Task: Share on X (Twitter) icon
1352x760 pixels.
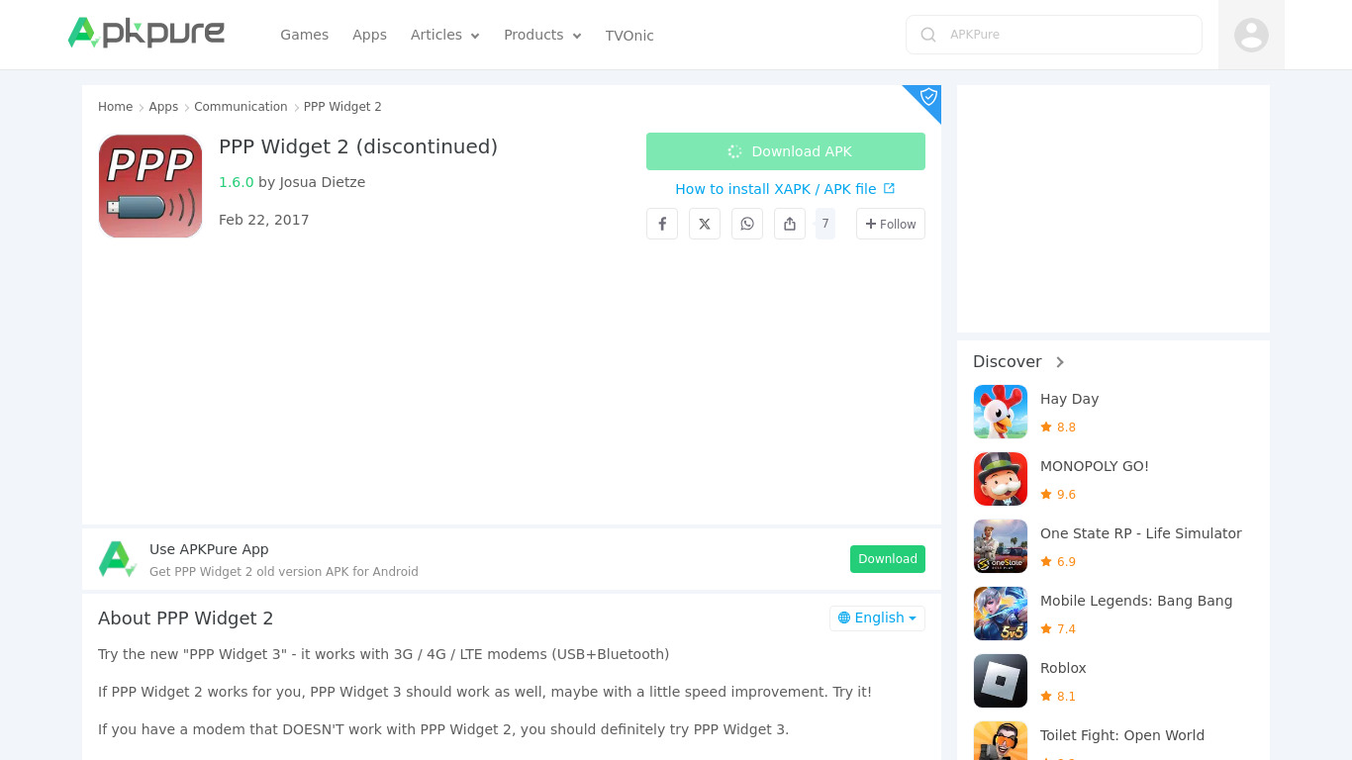Action: [705, 224]
